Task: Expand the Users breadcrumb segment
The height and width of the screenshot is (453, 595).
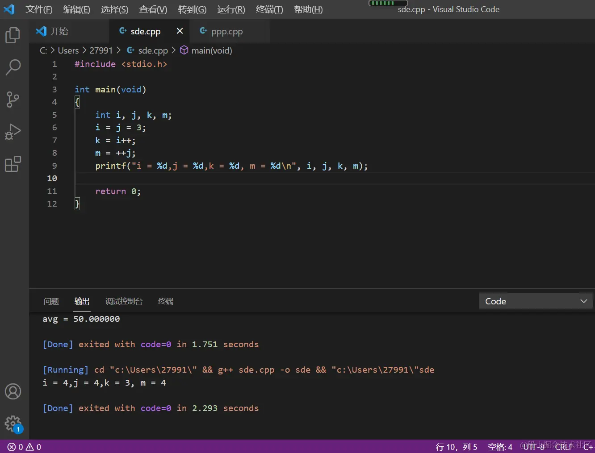Action: pyautogui.click(x=68, y=50)
